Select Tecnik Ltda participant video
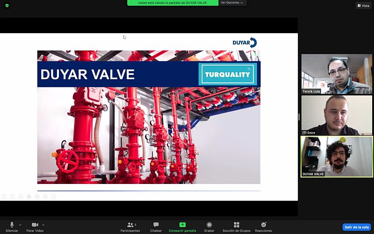This screenshot has height=234, width=374. 337,74
